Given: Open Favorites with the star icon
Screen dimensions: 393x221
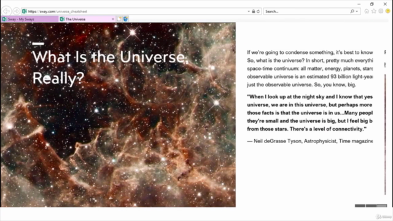Looking at the screenshot, I should (x=374, y=11).
